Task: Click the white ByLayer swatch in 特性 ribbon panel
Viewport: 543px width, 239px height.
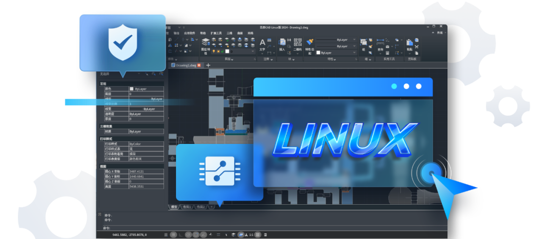Action: [318, 53]
